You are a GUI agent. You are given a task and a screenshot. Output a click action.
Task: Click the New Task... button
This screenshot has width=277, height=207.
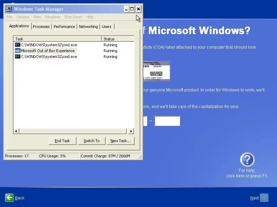click(120, 141)
